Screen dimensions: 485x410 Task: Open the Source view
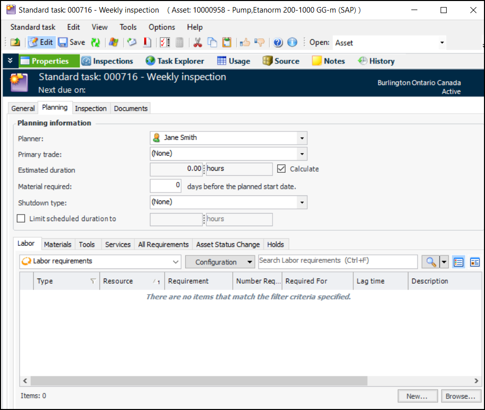click(281, 61)
